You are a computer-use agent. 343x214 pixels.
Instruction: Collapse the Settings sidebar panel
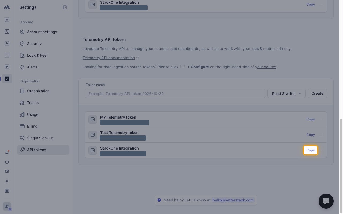(65, 7)
